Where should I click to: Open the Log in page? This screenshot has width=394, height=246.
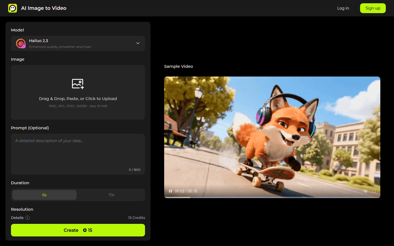point(343,8)
